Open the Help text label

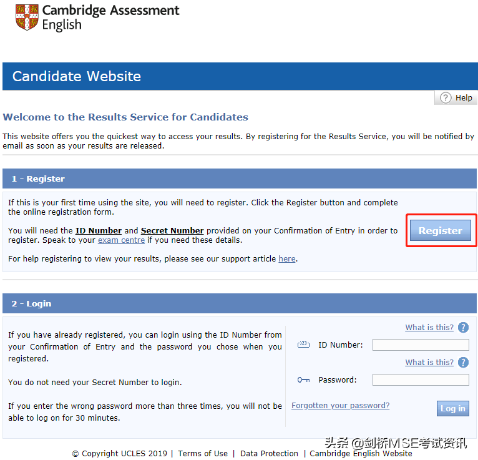tap(464, 98)
